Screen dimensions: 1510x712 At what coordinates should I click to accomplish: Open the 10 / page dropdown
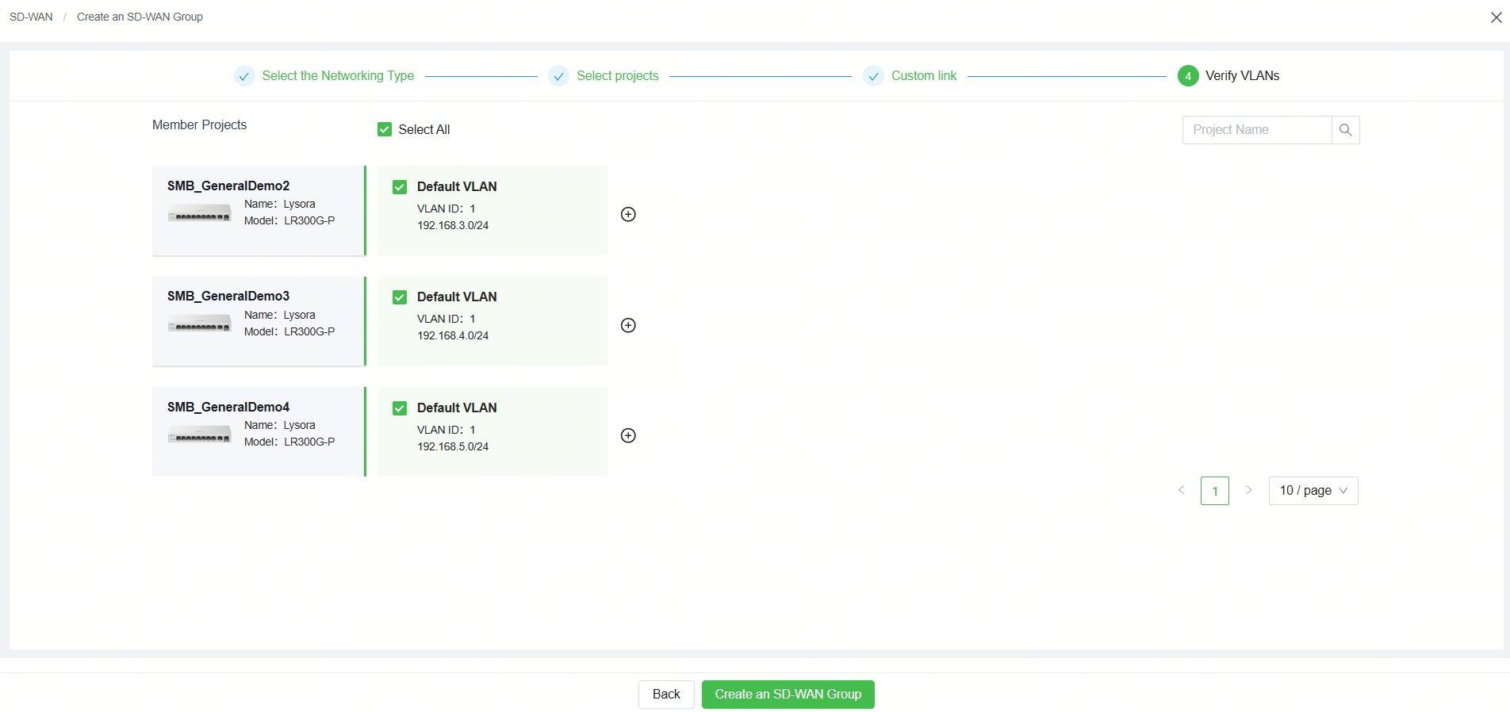coord(1313,491)
